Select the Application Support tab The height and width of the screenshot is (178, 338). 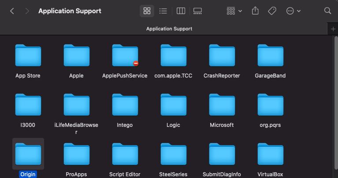[169, 29]
